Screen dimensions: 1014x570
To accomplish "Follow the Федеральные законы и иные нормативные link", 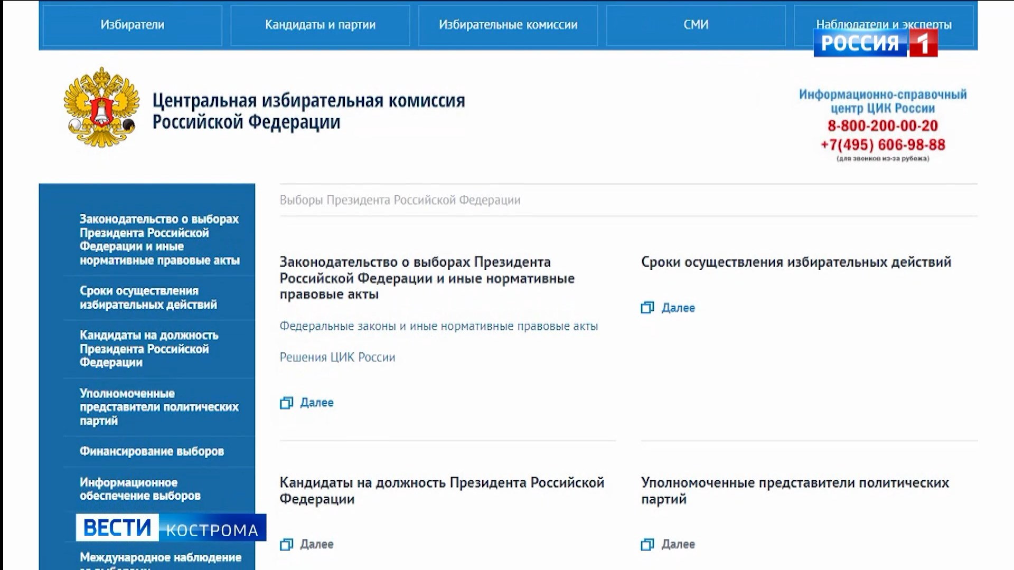I will (x=438, y=326).
